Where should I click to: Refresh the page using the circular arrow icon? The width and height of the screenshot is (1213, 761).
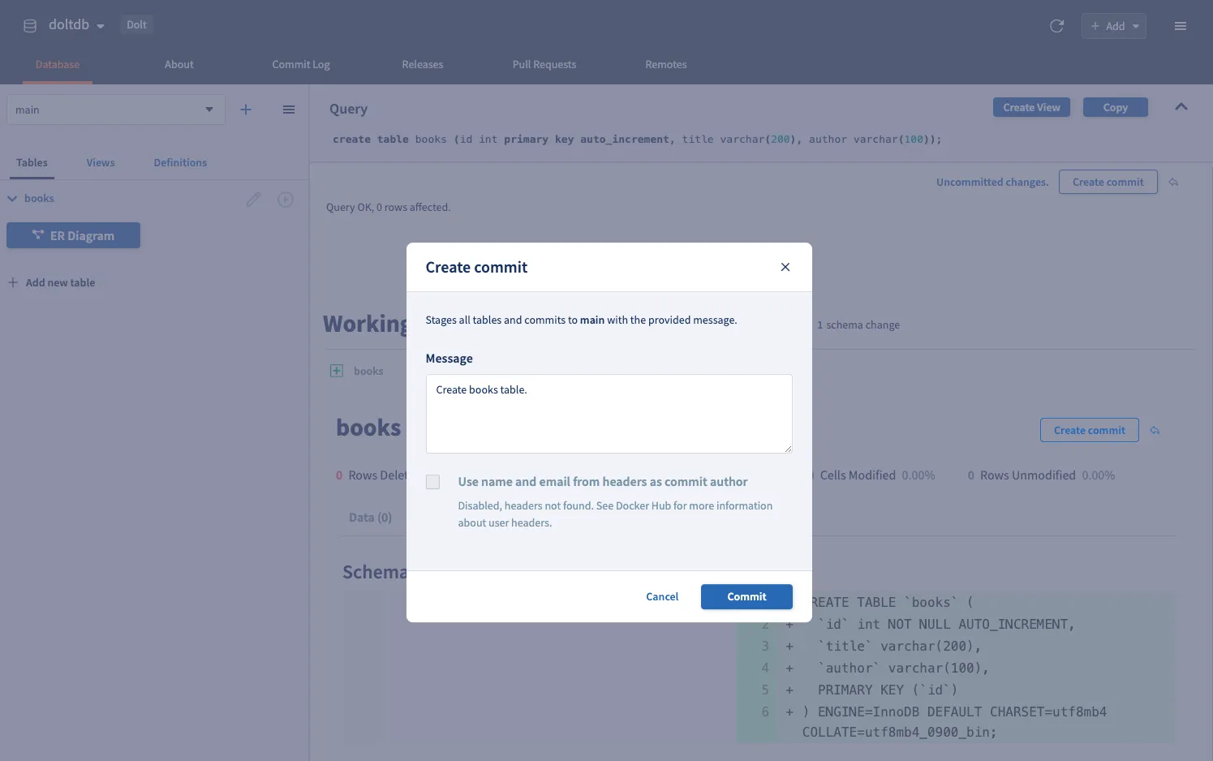(x=1056, y=25)
